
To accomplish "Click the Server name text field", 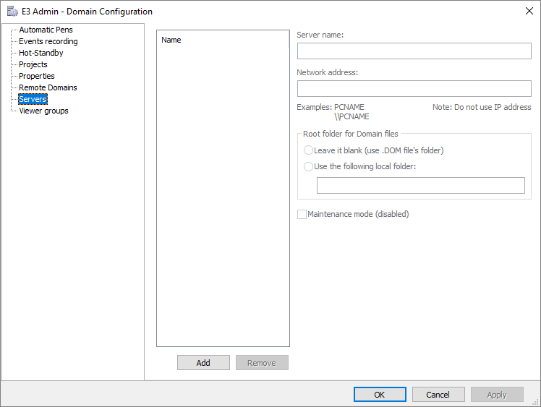I will [x=414, y=51].
